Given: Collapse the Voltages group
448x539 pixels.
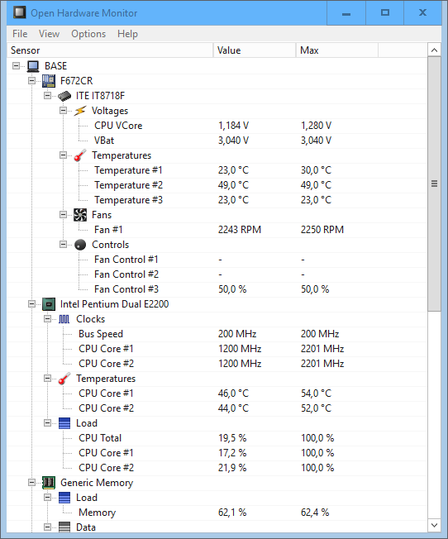Looking at the screenshot, I should (x=64, y=110).
